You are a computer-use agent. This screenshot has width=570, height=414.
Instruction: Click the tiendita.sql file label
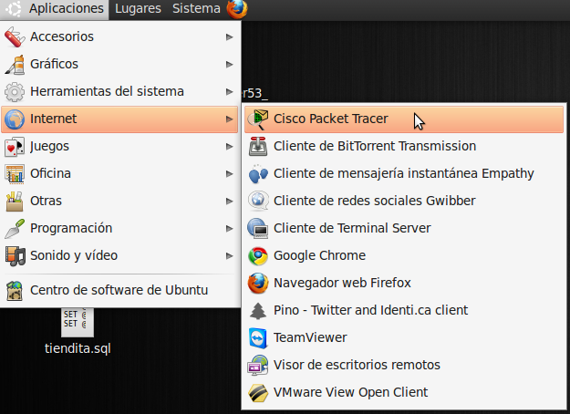[78, 348]
